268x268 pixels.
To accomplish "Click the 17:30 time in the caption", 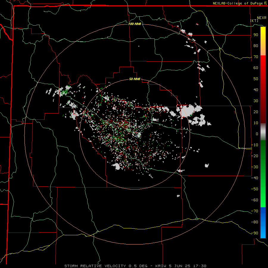I will [x=200, y=266].
